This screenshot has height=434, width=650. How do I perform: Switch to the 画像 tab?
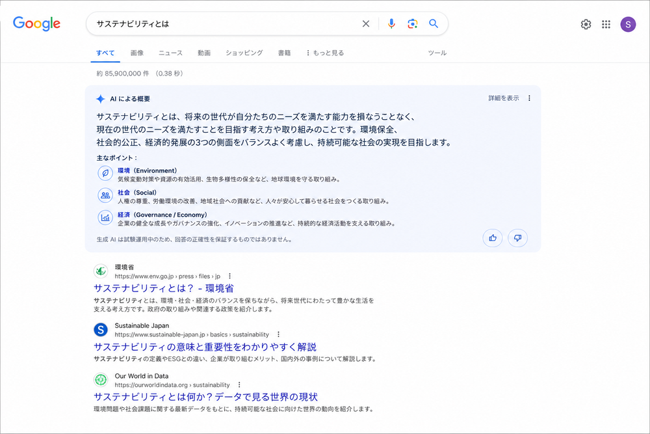[x=136, y=53]
